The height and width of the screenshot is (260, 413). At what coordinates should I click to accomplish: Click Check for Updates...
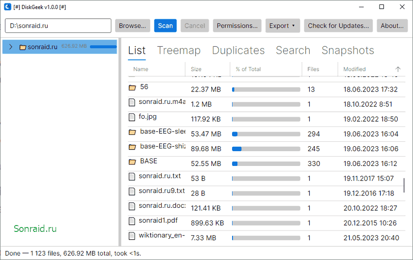point(338,26)
